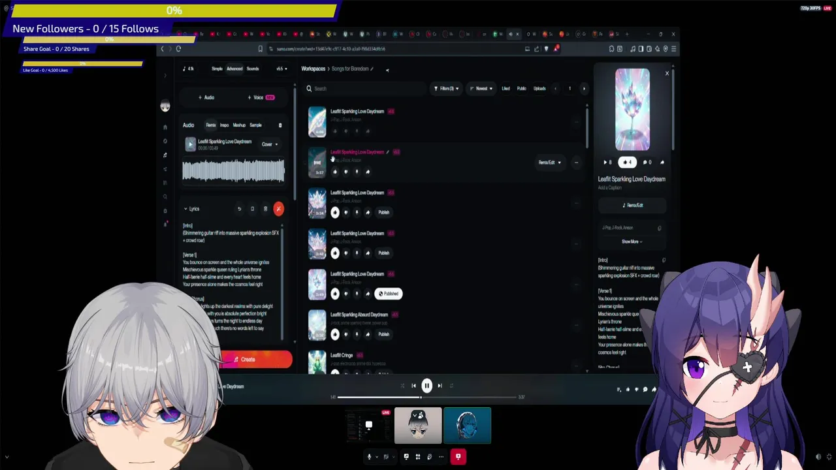Play the attached Leafit Sparkling Love Daydream audio
The width and height of the screenshot is (836, 470).
click(190, 144)
